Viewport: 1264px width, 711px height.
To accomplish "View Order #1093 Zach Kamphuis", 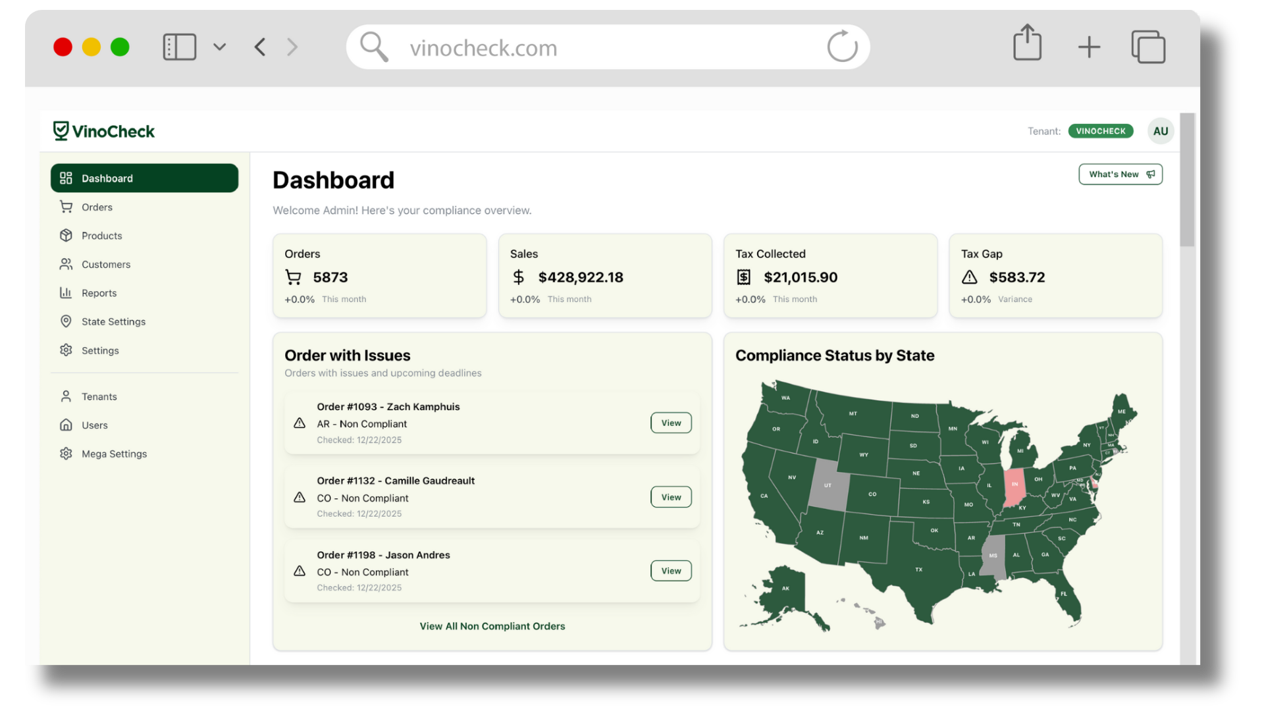I will point(671,423).
